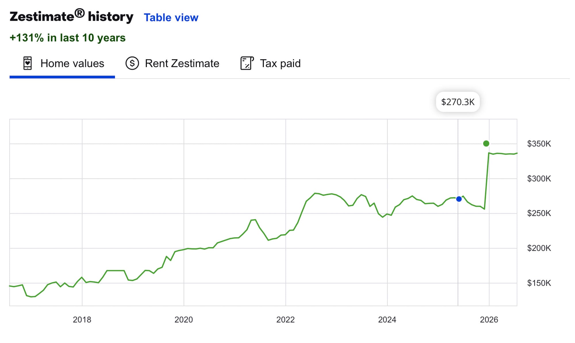This screenshot has width=575, height=343.
Task: Click the Home values phone icon
Action: pyautogui.click(x=28, y=63)
